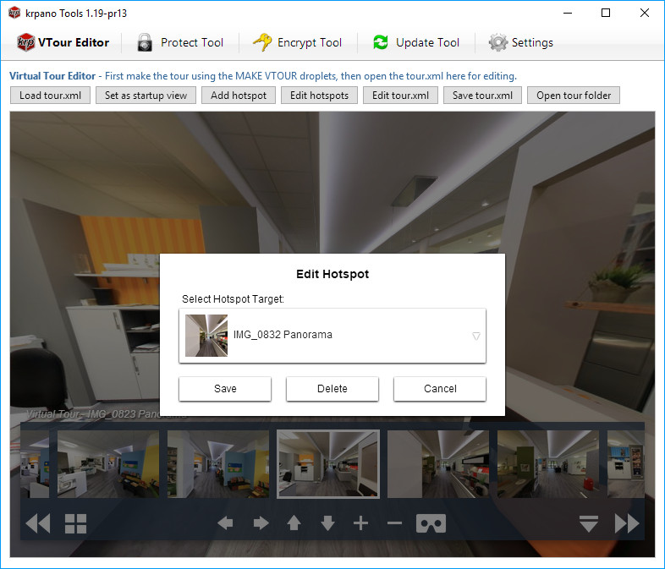Enter VR mode with headset icon
665x569 pixels.
[431, 523]
